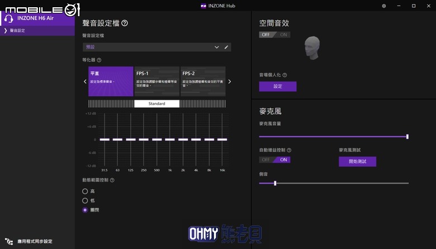Show help for sound field personalization
This screenshot has height=249, width=436.
285,75
